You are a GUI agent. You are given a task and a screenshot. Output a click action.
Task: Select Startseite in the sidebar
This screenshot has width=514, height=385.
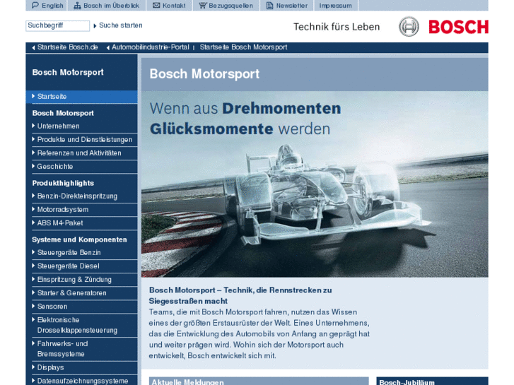pyautogui.click(x=81, y=97)
